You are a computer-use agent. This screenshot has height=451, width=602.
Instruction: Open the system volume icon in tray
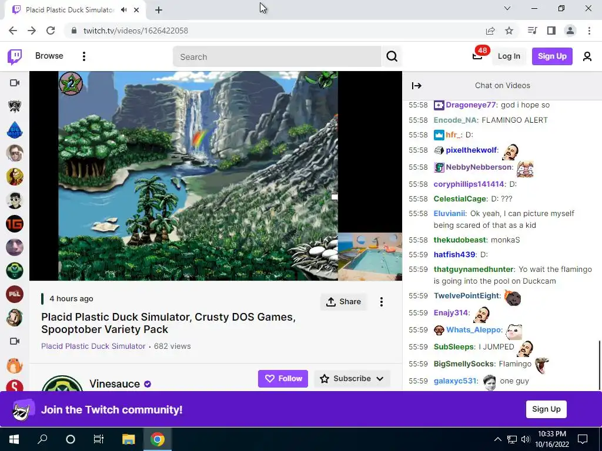point(525,439)
